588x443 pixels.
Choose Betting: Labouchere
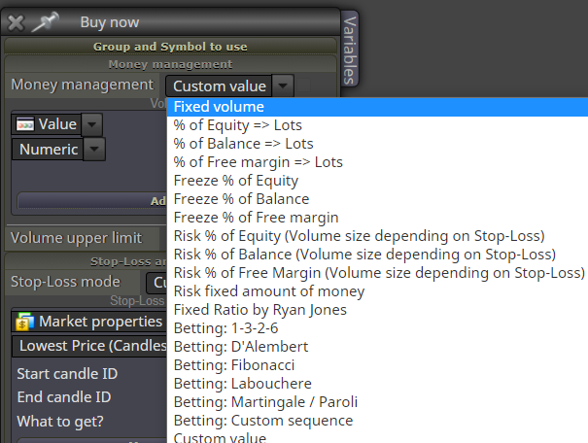tap(377, 384)
